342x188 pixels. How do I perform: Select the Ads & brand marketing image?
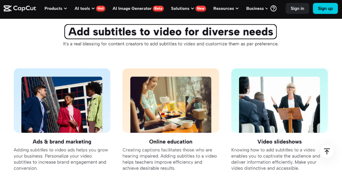[x=62, y=100]
